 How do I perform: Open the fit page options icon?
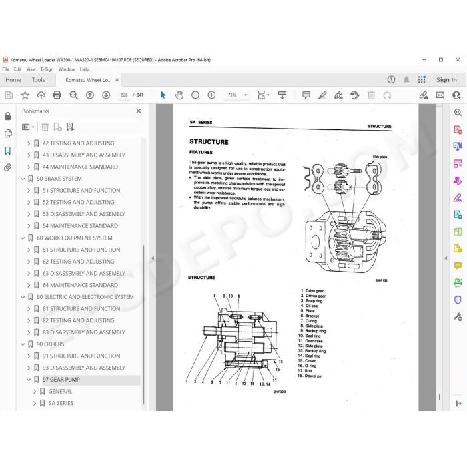point(263,95)
